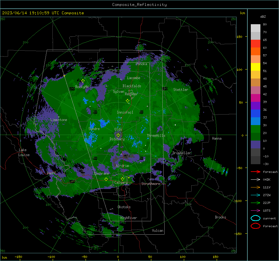Click the 'dBZ' legend heading
Image resolution: width=279 pixels, height=261 pixels.
263,16
